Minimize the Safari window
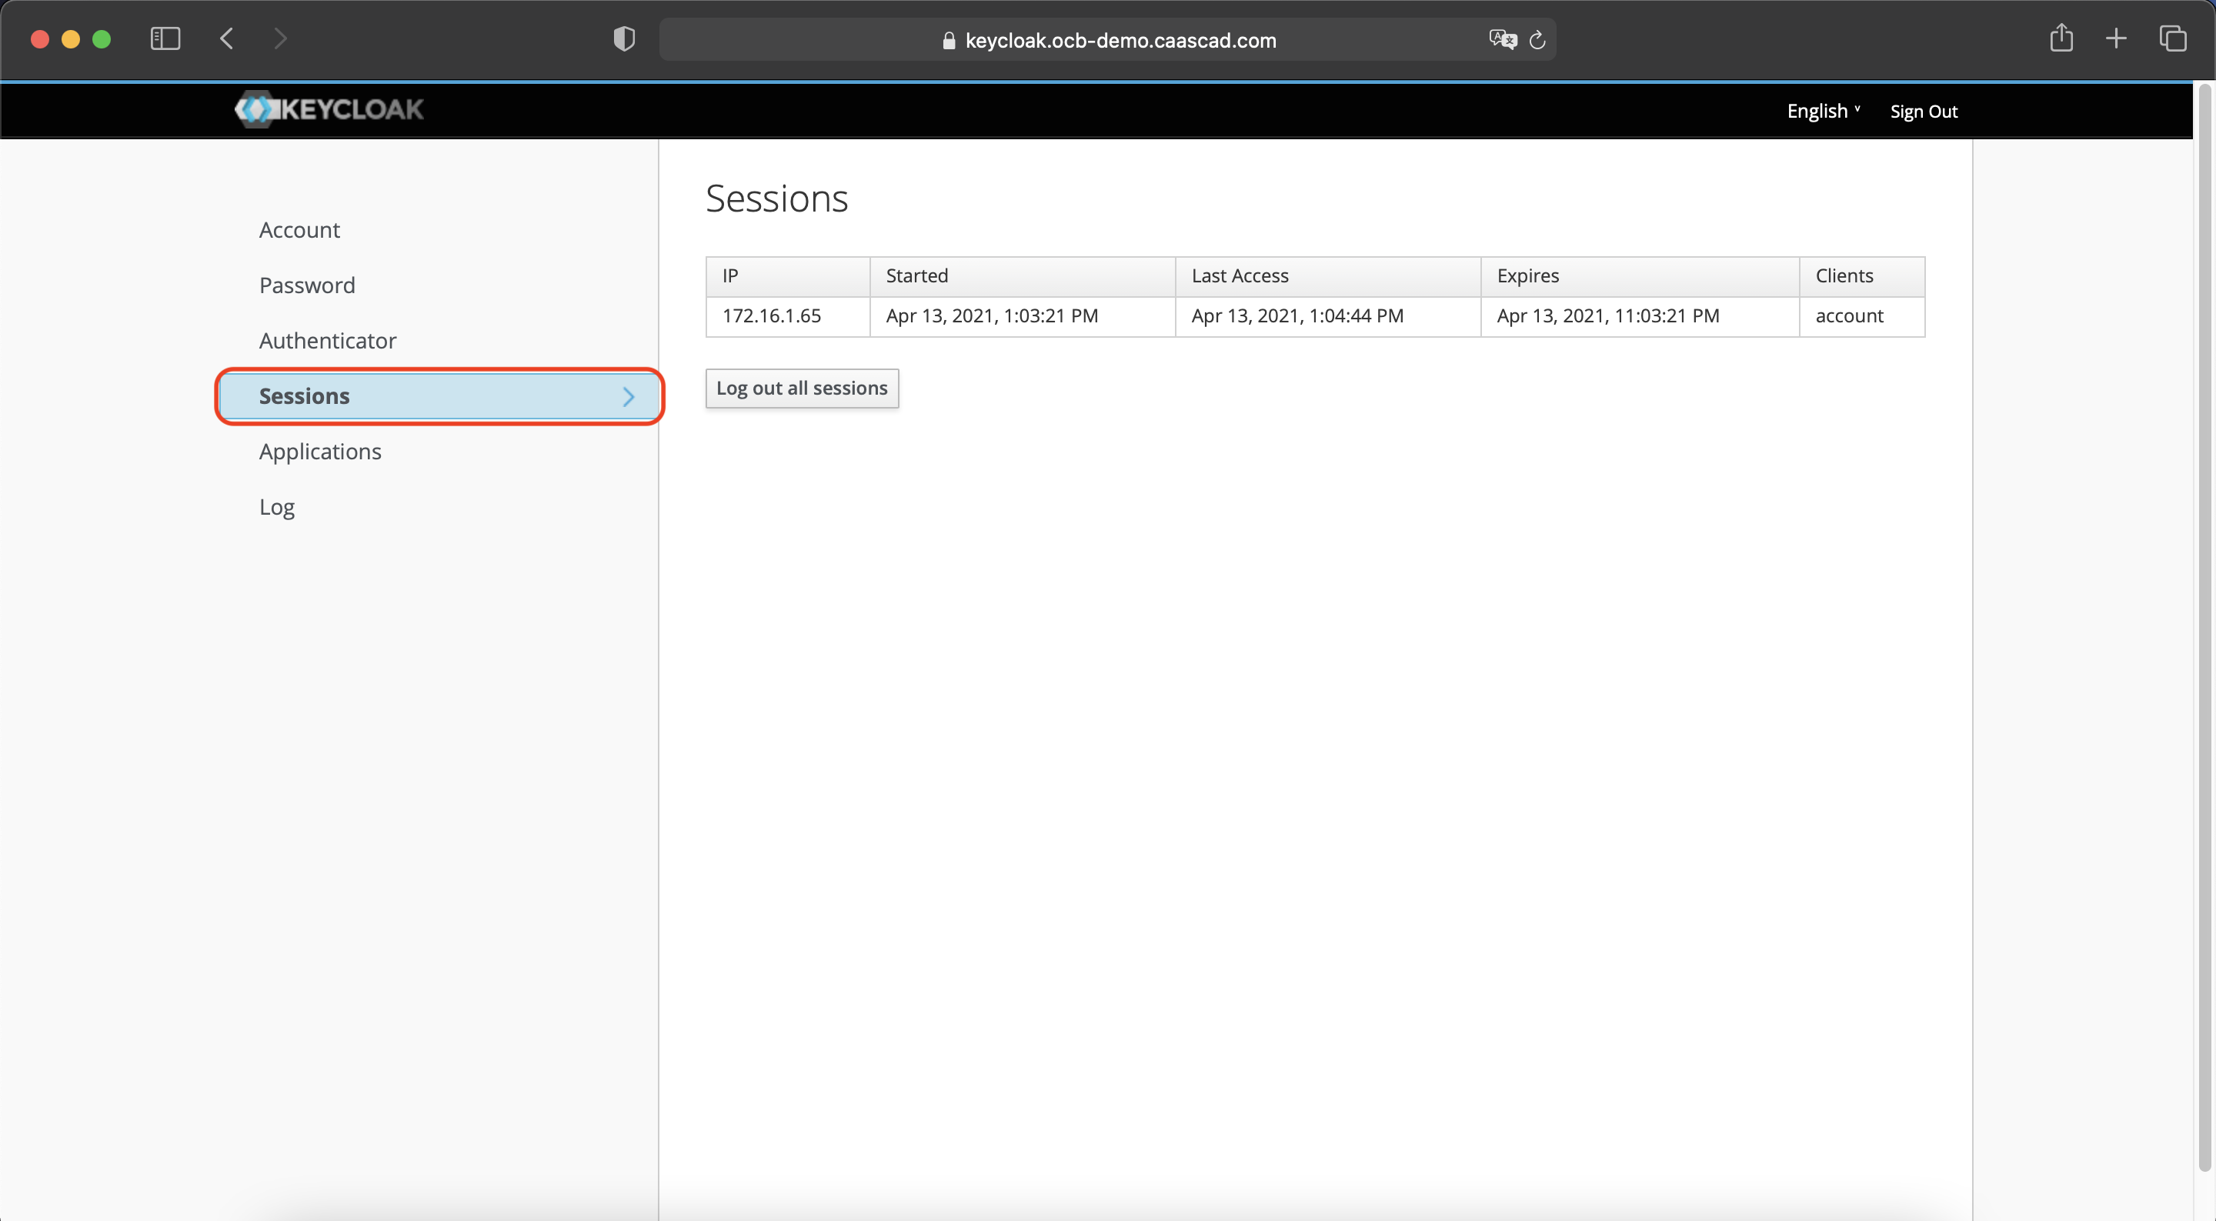 coord(71,38)
